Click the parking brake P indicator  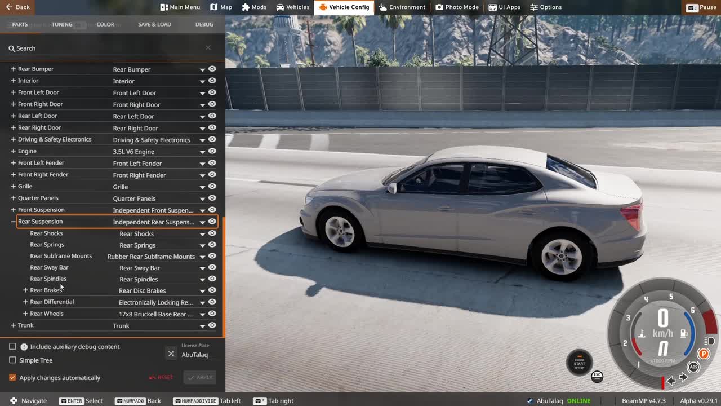click(x=703, y=354)
